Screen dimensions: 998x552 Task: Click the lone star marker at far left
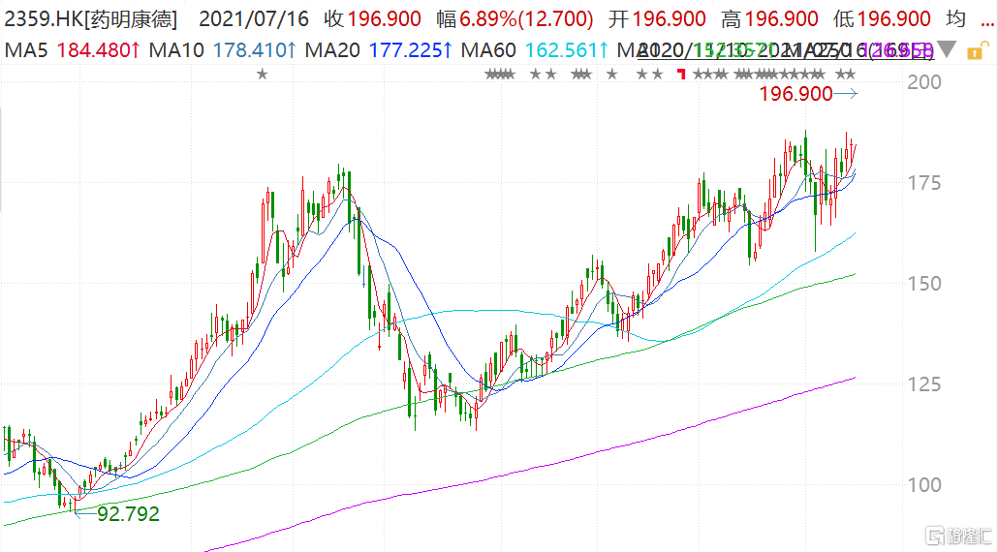(x=262, y=75)
